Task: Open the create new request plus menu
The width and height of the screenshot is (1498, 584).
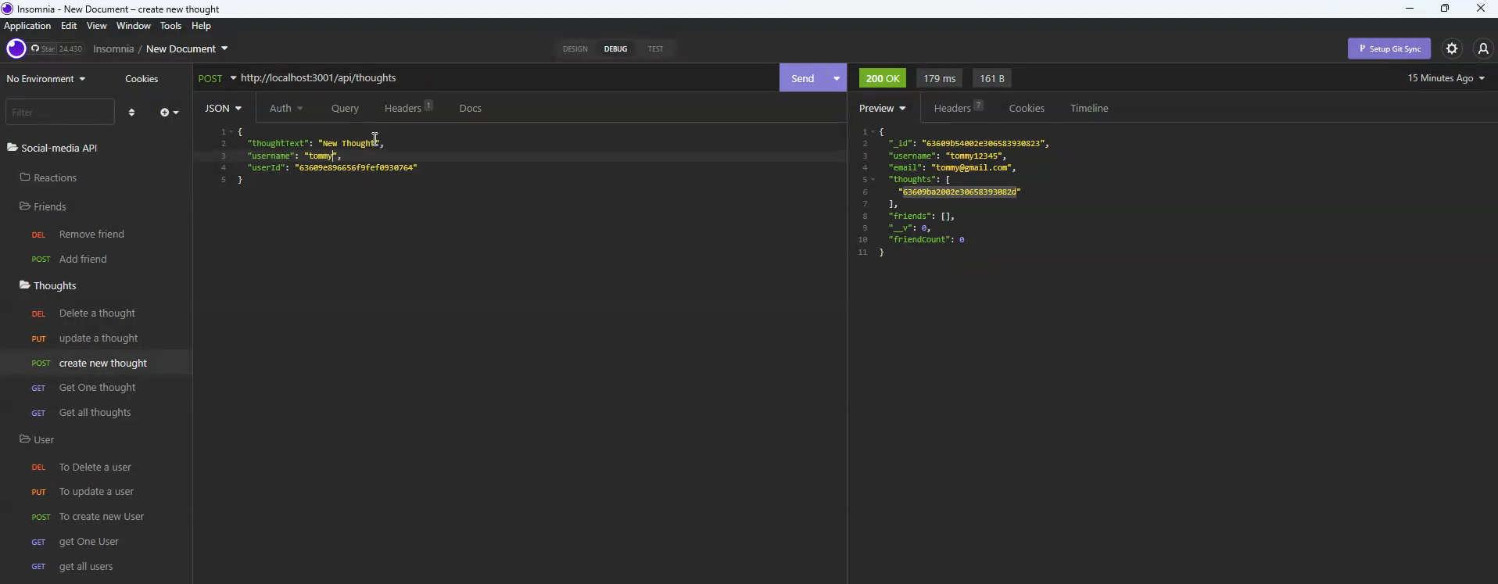Action: click(x=169, y=113)
